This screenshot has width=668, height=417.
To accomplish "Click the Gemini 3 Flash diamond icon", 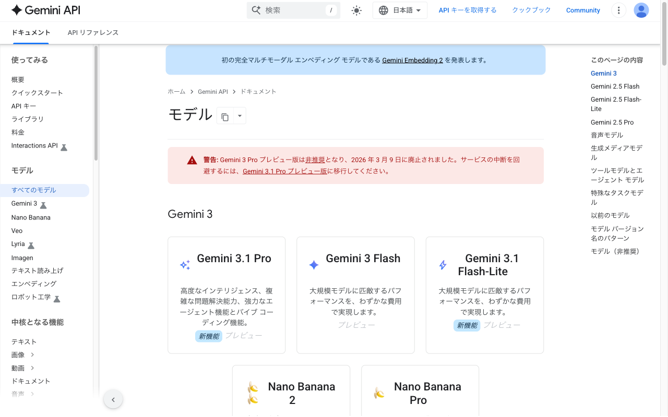I will point(314,265).
